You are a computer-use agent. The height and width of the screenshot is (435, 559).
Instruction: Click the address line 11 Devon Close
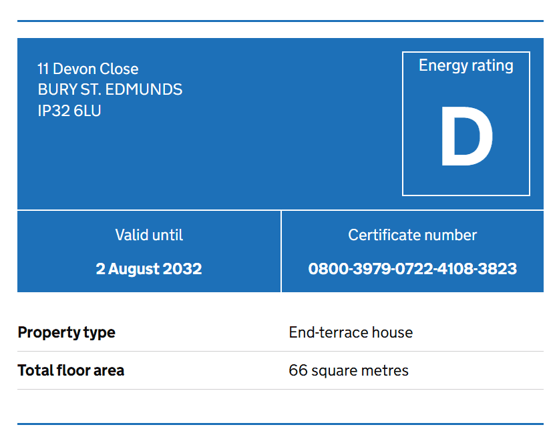(87, 69)
